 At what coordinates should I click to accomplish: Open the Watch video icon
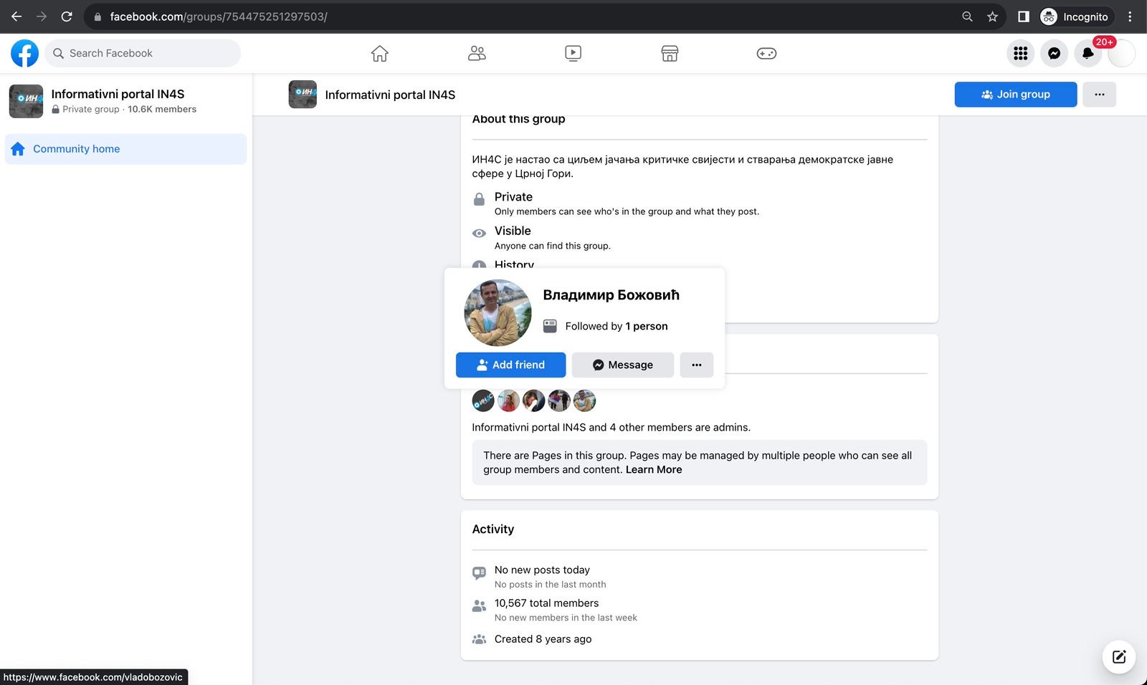573,53
